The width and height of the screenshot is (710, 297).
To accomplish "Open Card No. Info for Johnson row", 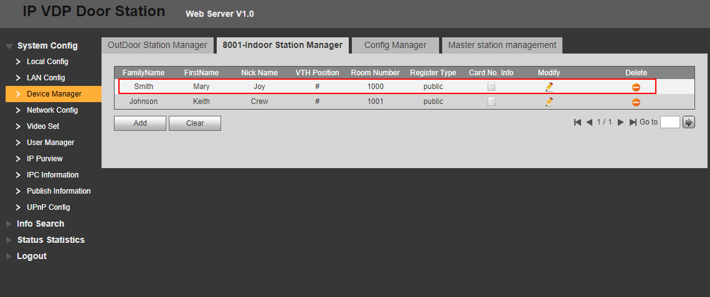I will click(491, 102).
